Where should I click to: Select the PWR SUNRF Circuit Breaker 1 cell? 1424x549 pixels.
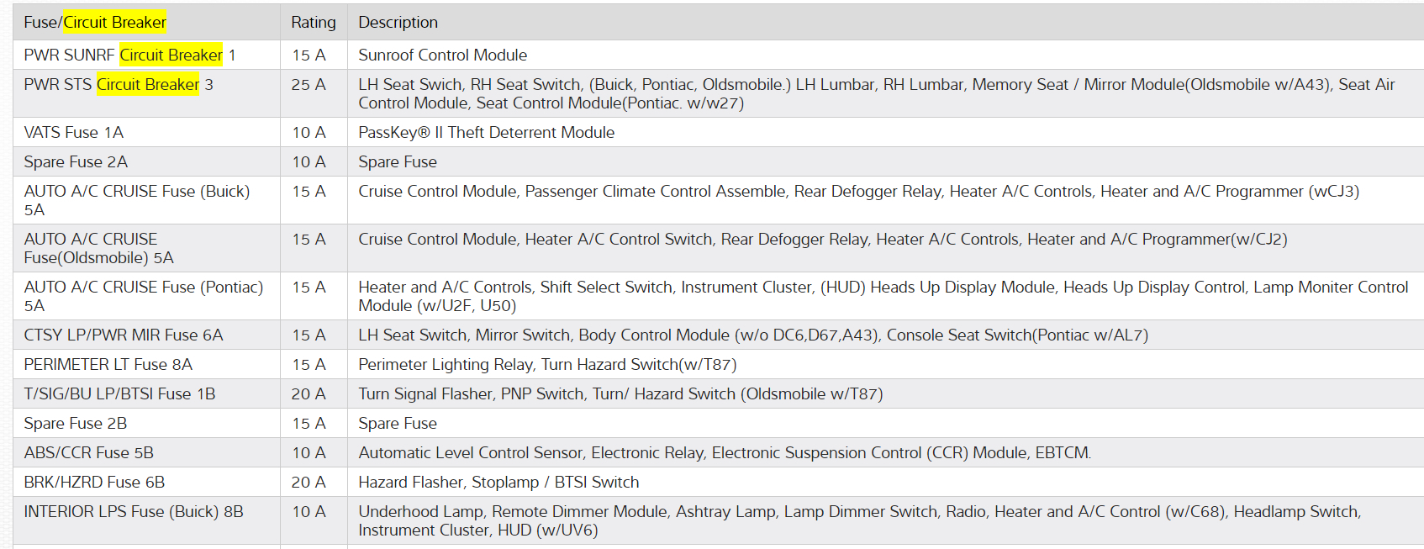point(129,55)
